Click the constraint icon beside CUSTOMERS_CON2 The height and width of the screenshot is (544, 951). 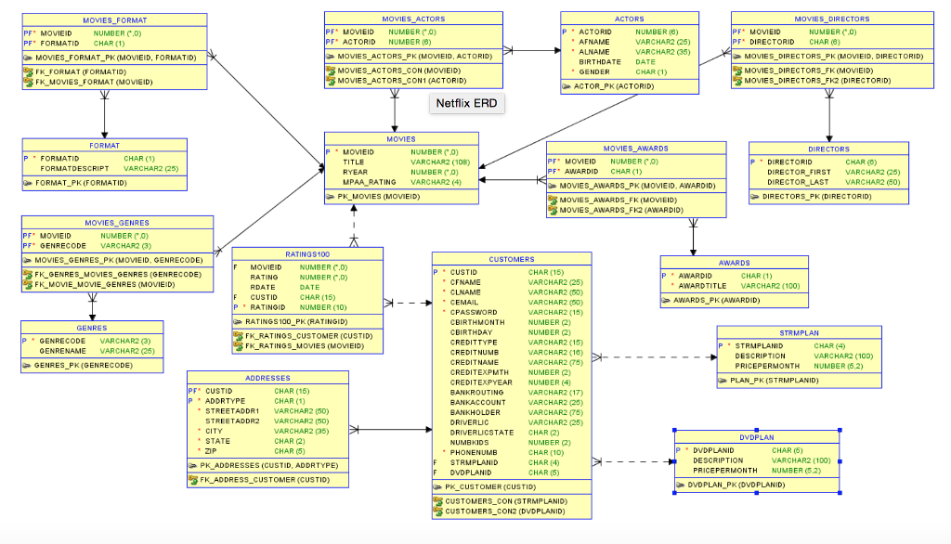tap(438, 511)
